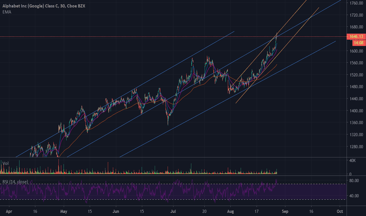Click the 1400.00 price axis label
This screenshot has height=216, width=366.
pos(356,111)
